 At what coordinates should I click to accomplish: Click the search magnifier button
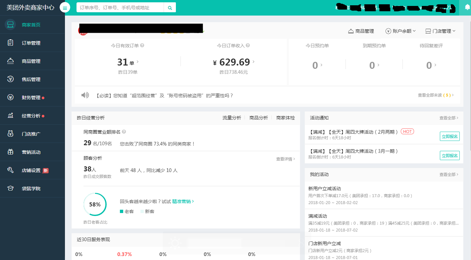tap(170, 8)
